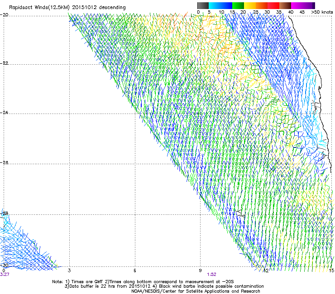Click the 'NOAA/NESDIS/Center for Satellite Applications' credit
Screen dimensions: 335x294
[x=181, y=291]
